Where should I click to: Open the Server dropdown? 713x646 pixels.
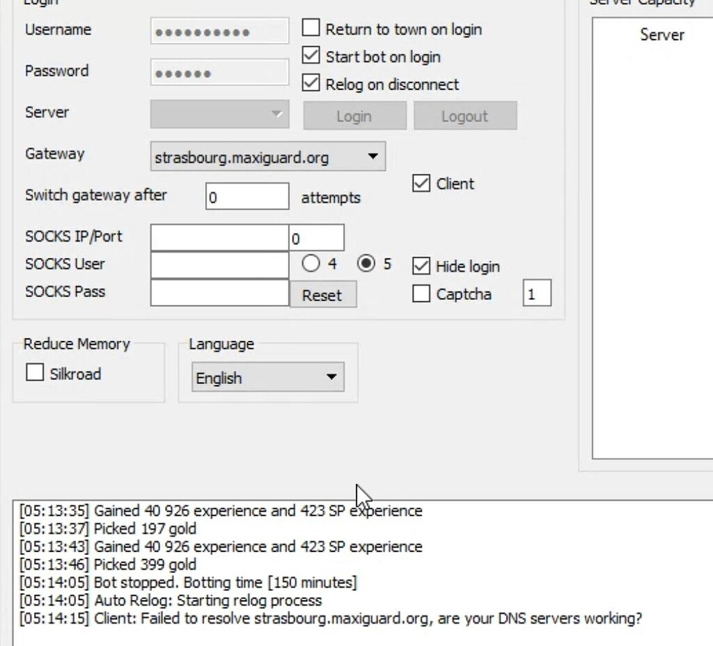click(219, 113)
